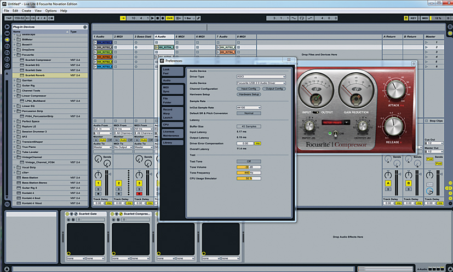Viewport: 453px width, 272px height.
Task: Click the CPU Usage Simulator slider
Action: pos(249,178)
